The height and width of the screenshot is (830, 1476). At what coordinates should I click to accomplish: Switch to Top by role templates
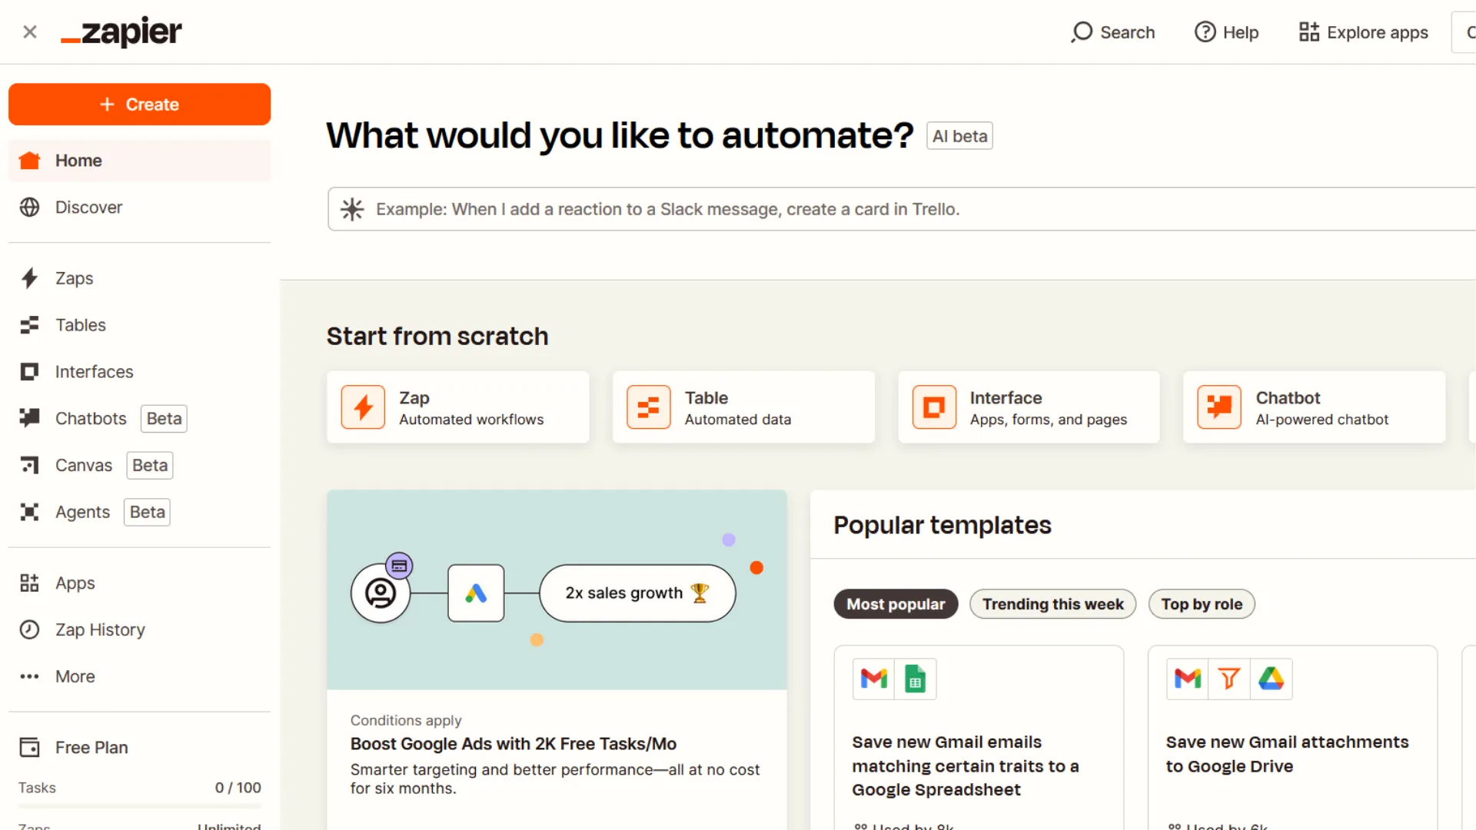point(1201,604)
